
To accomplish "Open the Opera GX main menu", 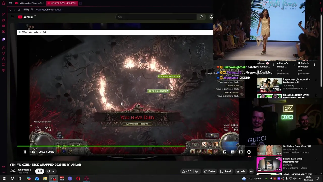I will coord(4,3).
